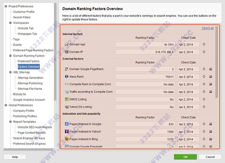
Task: Click the Google icon for indexed pages
Action: coord(67,124)
